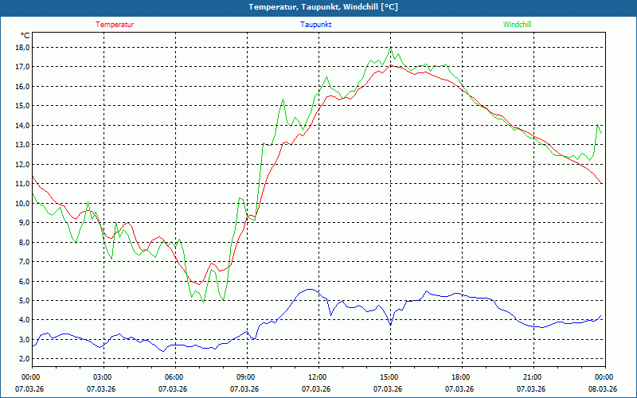
Task: Click the chart title bar text
Action: click(318, 7)
